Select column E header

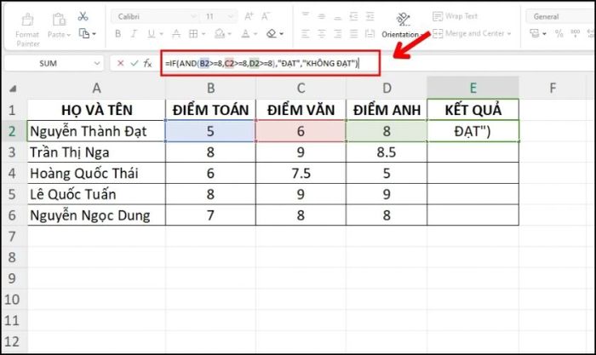pos(473,89)
